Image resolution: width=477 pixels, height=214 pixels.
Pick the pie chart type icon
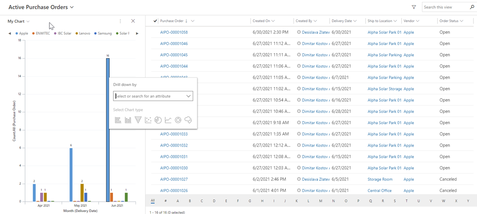pos(158,120)
